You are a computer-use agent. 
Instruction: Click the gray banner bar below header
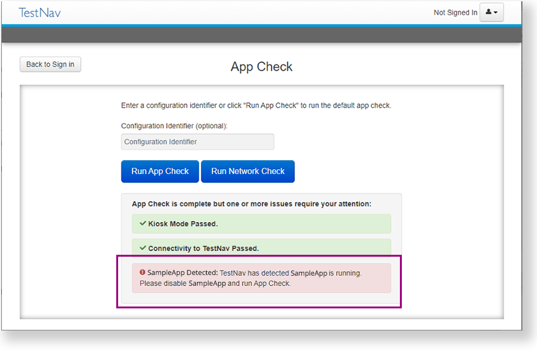[262, 35]
